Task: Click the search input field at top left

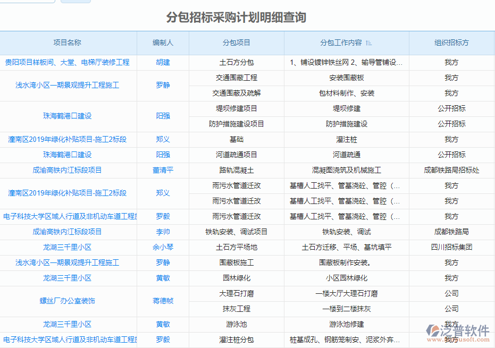Action: tap(28, 2)
